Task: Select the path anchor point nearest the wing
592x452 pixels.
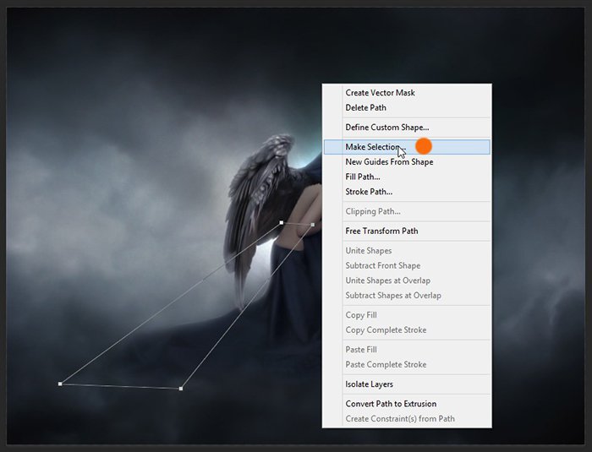Action: [x=282, y=223]
